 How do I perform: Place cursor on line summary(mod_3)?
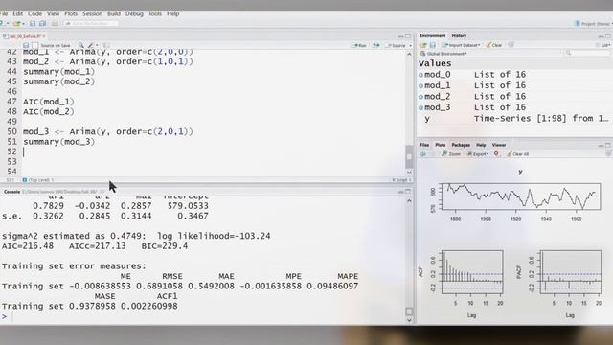click(58, 142)
